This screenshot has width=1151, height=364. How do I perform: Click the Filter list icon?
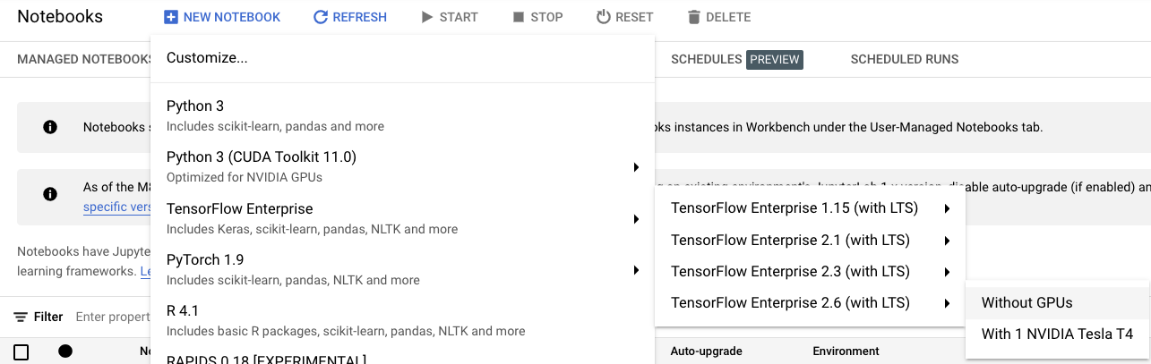point(20,317)
